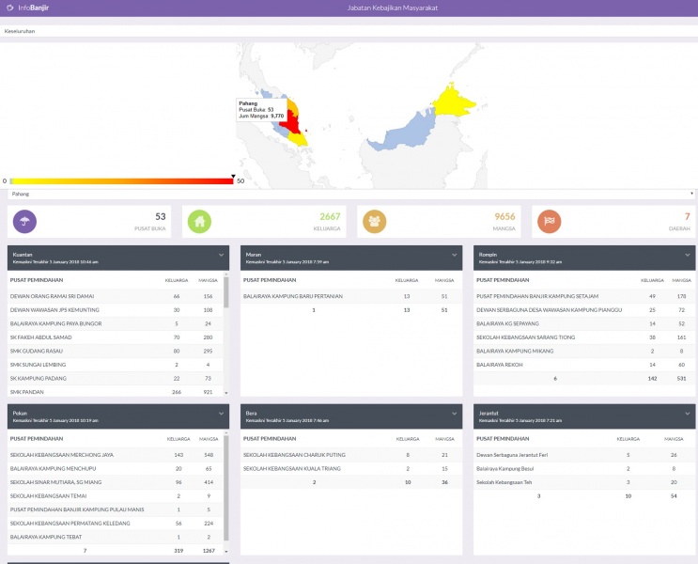Image resolution: width=698 pixels, height=564 pixels.
Task: Click row SEKOLAH KEBANGSAAN SARANG TIONG
Action: (x=584, y=337)
